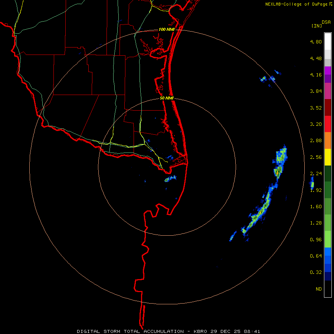Pick the orange legend swatch
The height and width of the screenshot is (334, 334).
tap(328, 140)
